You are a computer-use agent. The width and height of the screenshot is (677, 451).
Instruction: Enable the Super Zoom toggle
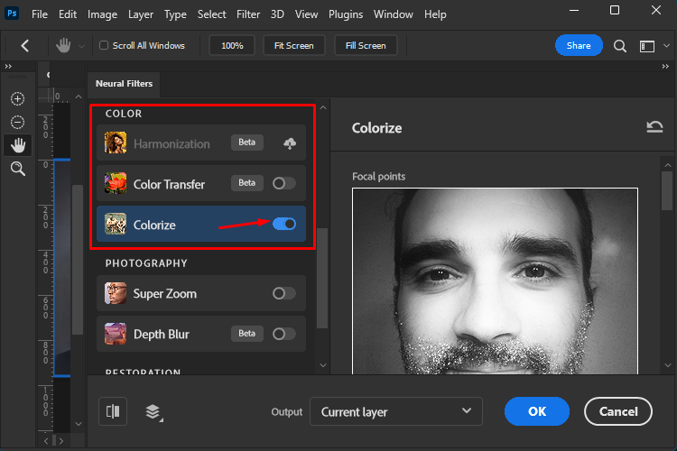click(x=284, y=293)
